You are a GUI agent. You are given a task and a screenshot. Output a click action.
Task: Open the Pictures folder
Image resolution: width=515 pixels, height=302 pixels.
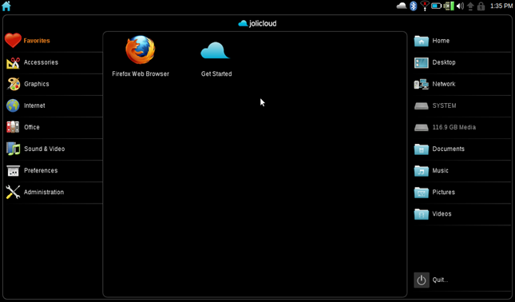(462, 193)
